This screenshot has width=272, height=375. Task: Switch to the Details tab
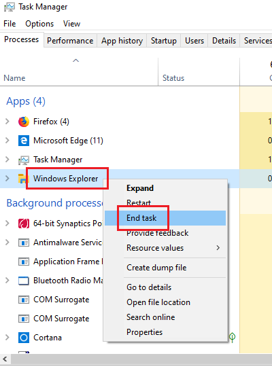click(224, 41)
